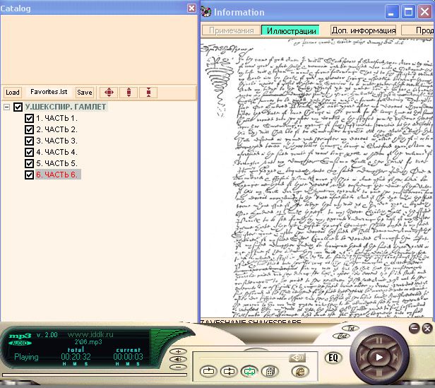Click the Save button in Catalog
Screen dimensions: 435x388
click(x=84, y=92)
